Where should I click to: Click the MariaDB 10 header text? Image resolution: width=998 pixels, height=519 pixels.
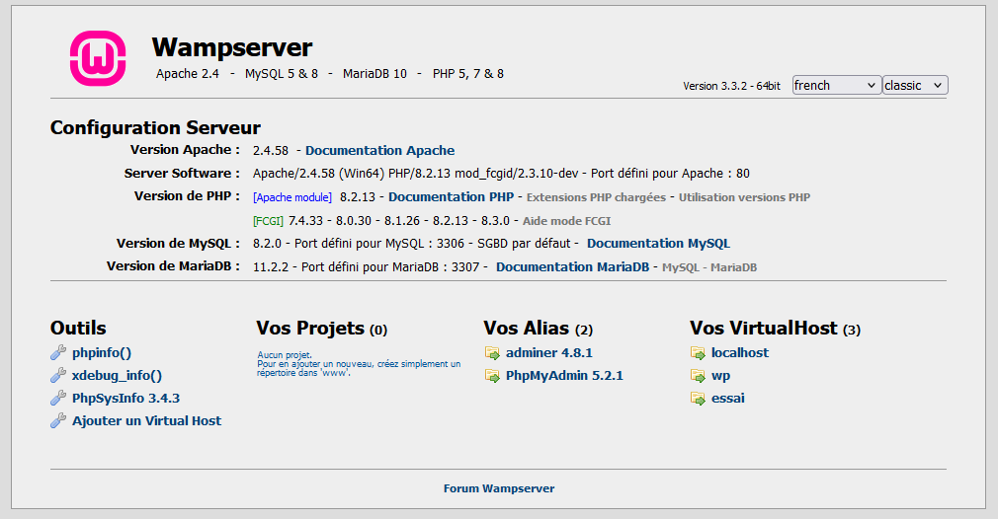[374, 74]
